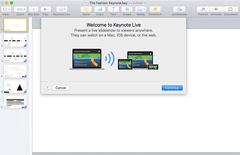Select slide 5 thumbnail with triangle

click(x=15, y=87)
